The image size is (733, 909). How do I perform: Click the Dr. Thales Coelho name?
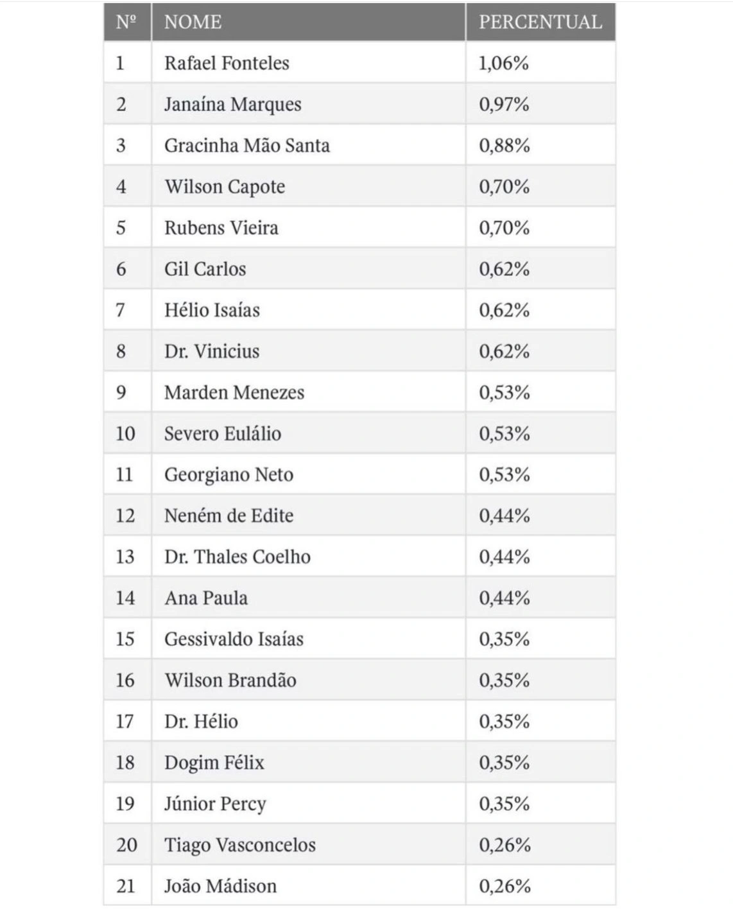coord(237,557)
